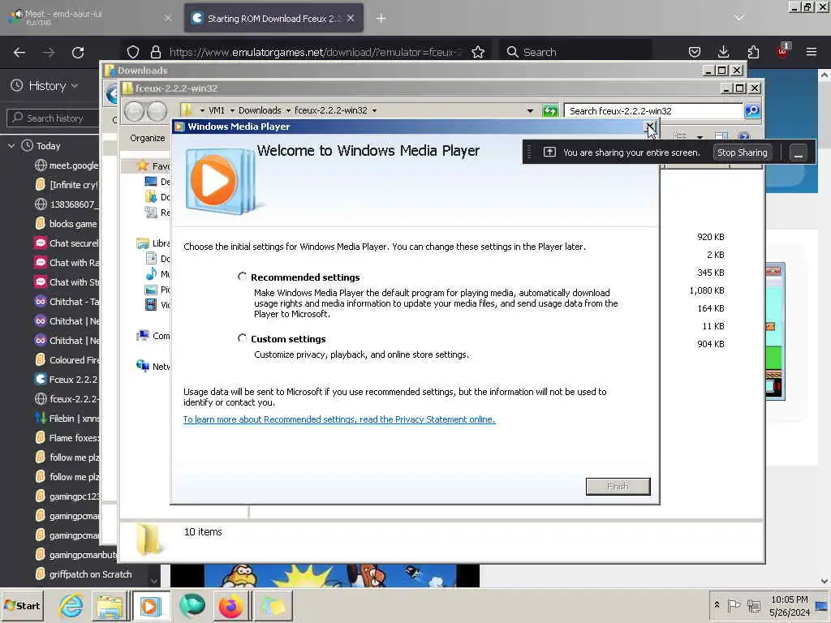Click the network tray icon

click(x=753, y=605)
